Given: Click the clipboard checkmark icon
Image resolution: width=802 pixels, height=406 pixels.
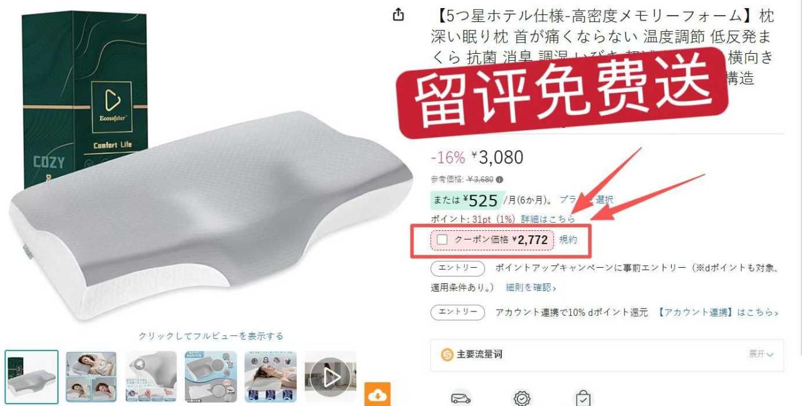Looking at the screenshot, I should coord(583,398).
